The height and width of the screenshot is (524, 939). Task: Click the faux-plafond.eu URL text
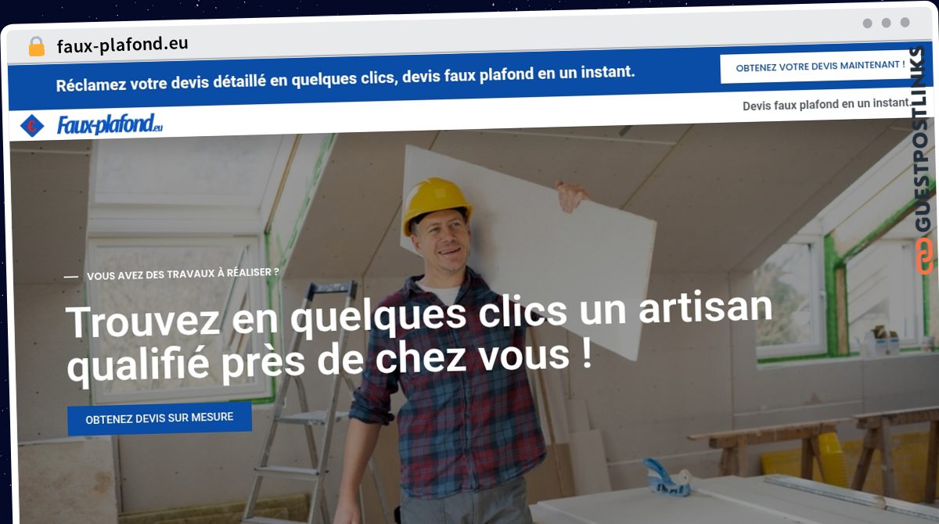[122, 45]
